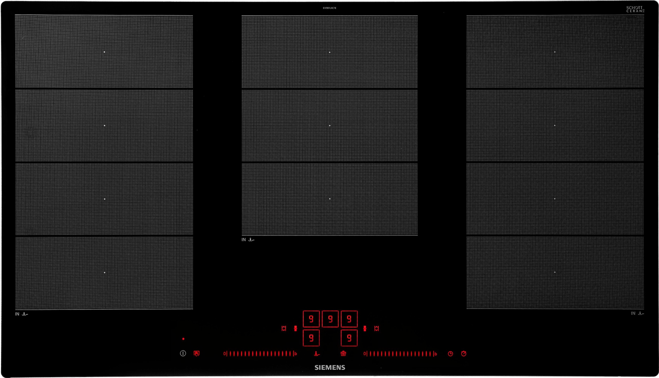Image resolution: width=659 pixels, height=378 pixels.
Task: Activate the frying sensor pan icon
Action: tap(317, 354)
